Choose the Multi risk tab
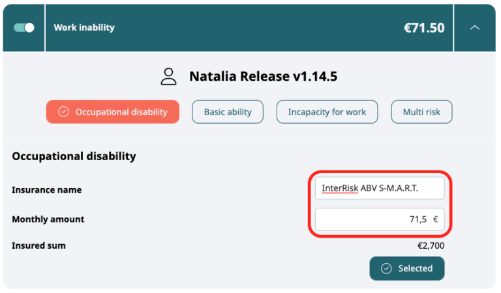The image size is (501, 293). (421, 112)
